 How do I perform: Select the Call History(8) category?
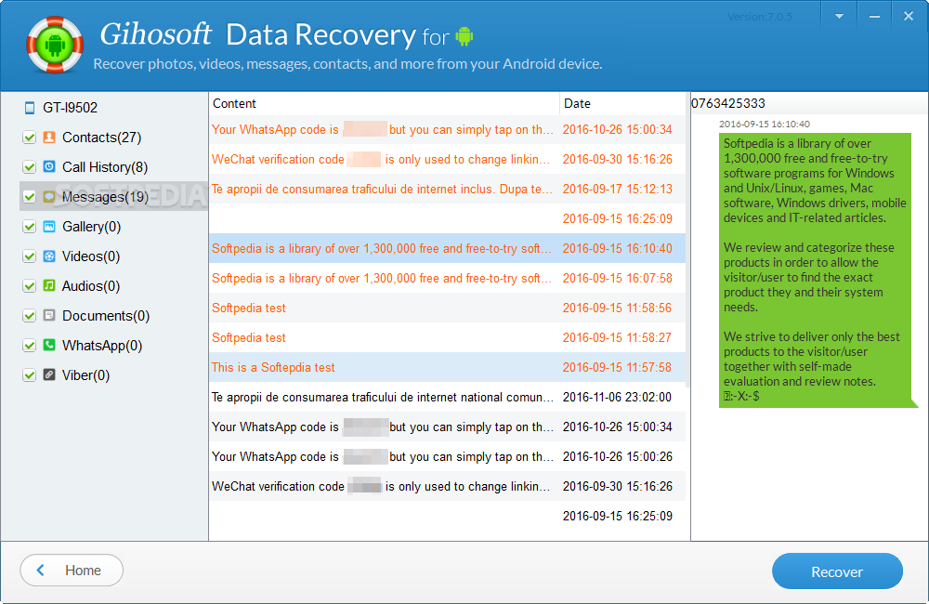pyautogui.click(x=105, y=167)
